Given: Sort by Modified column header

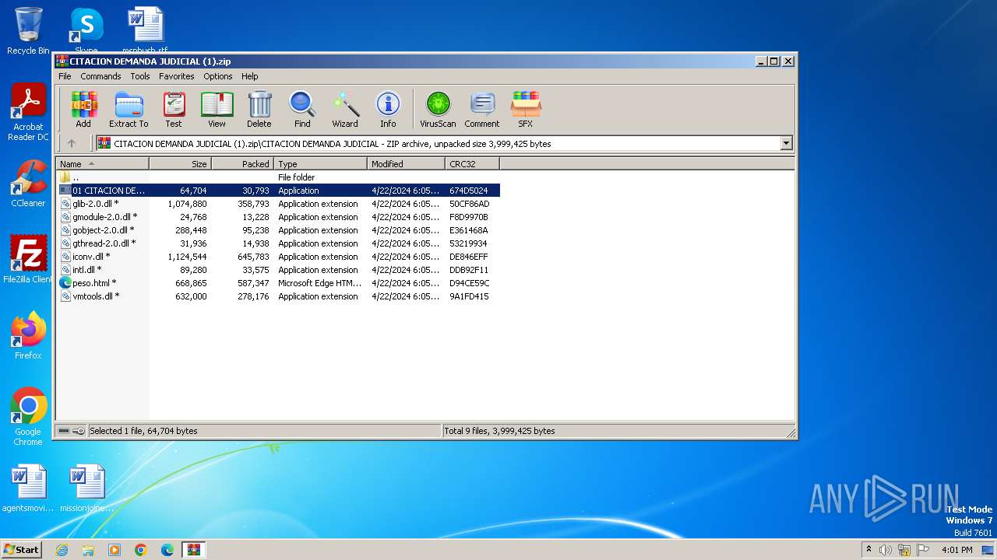Looking at the screenshot, I should coord(407,164).
